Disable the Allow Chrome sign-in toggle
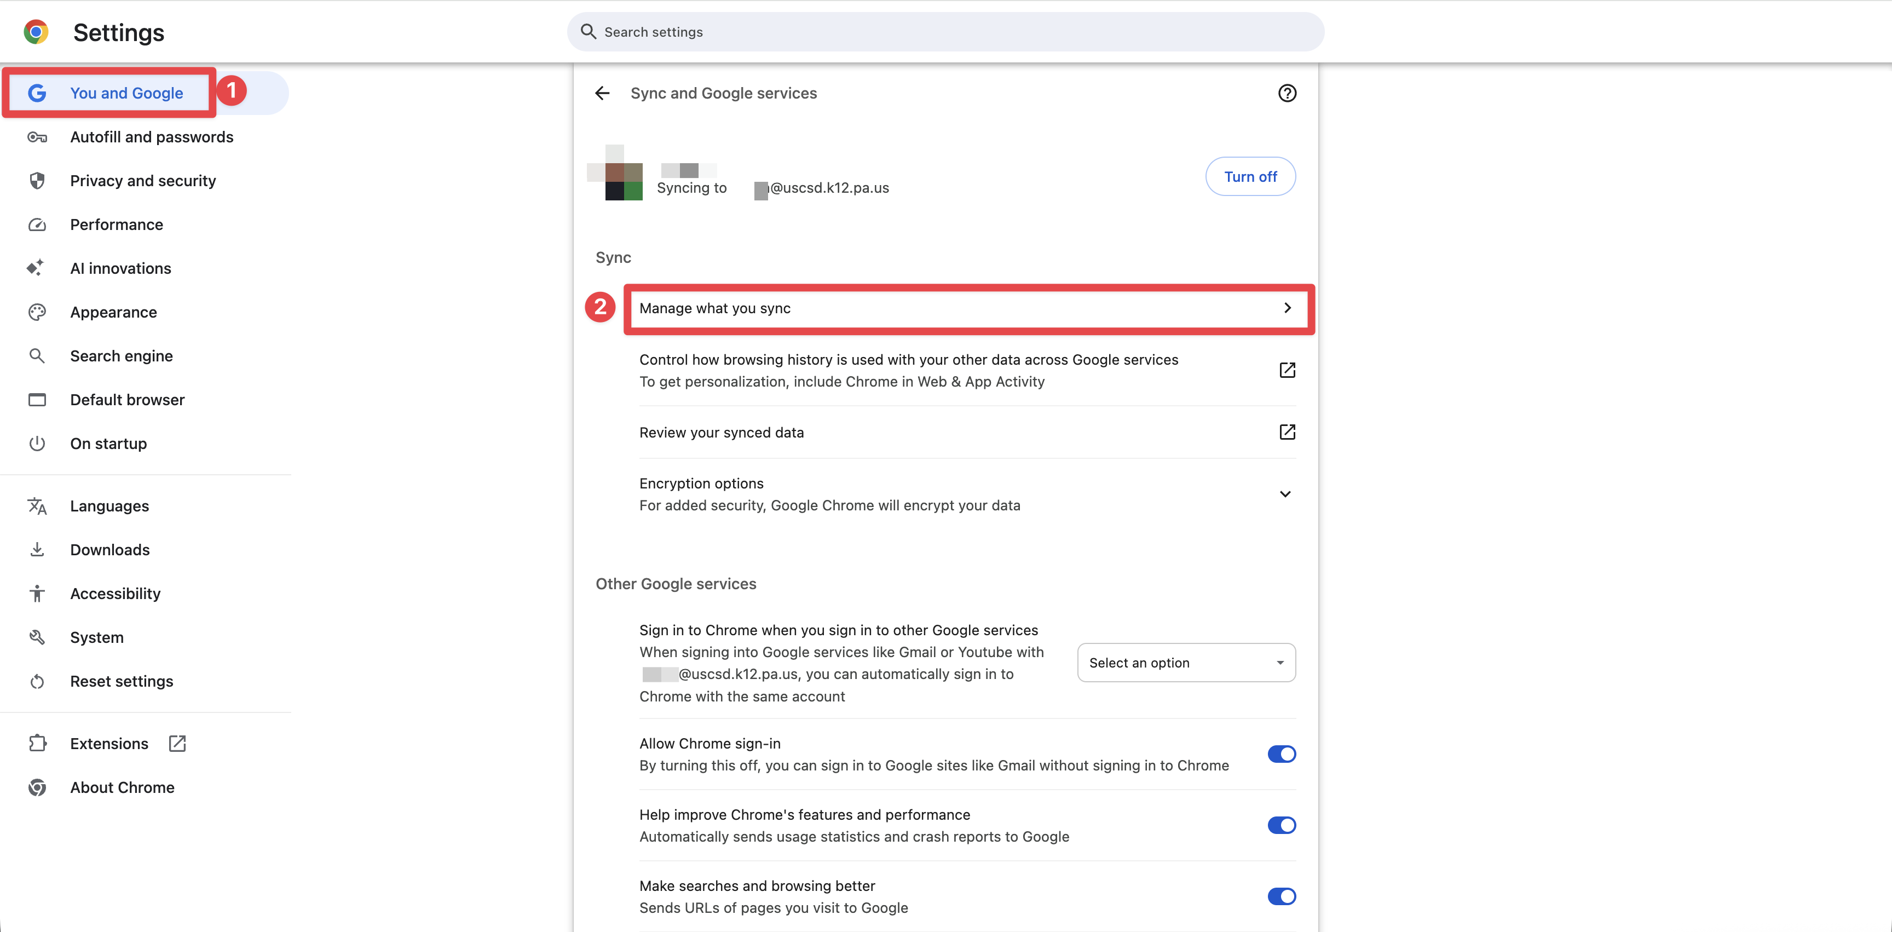This screenshot has width=1892, height=932. (x=1281, y=754)
